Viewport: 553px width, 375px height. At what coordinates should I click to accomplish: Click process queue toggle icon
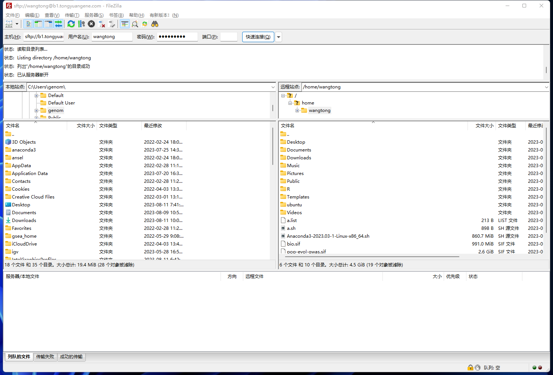coord(81,24)
